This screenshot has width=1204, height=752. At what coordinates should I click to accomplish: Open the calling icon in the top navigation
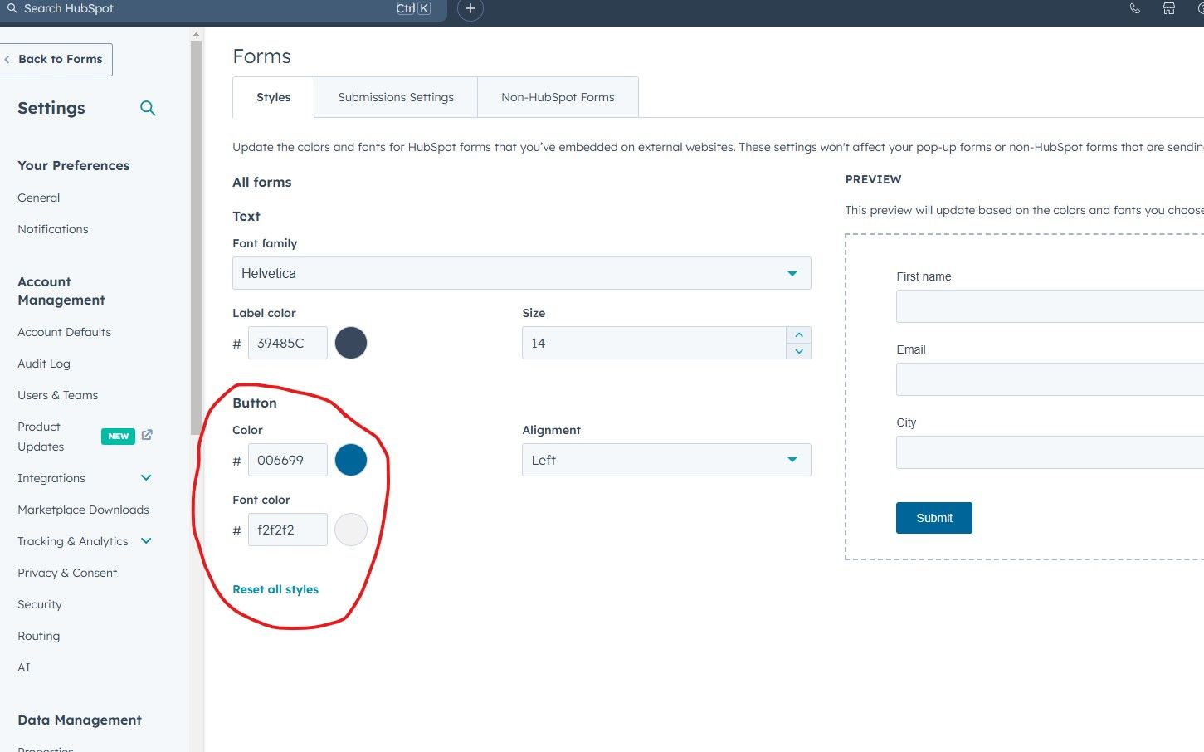point(1135,8)
